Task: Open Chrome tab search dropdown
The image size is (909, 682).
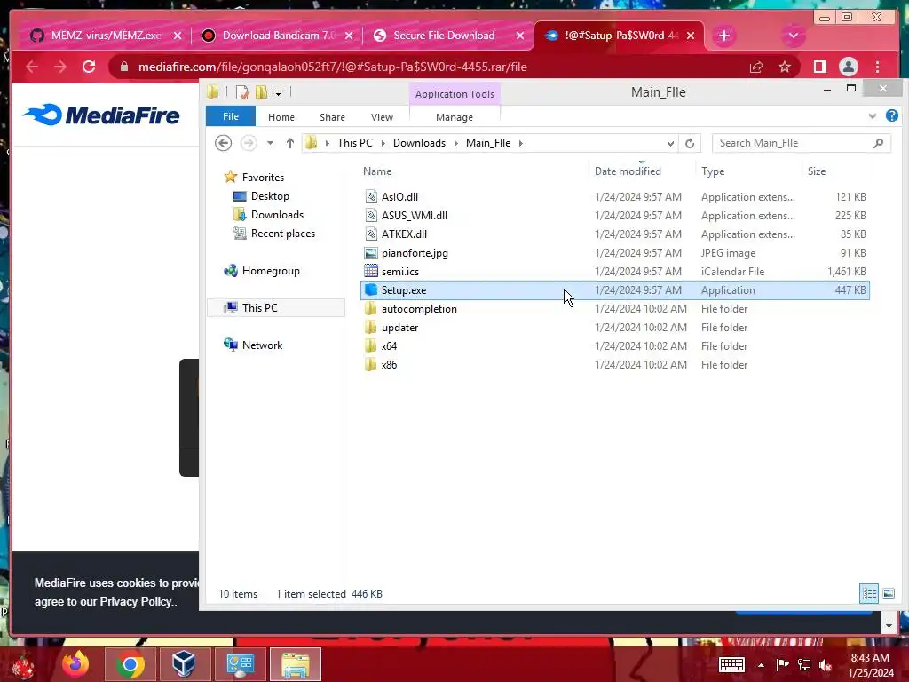Action: click(793, 36)
